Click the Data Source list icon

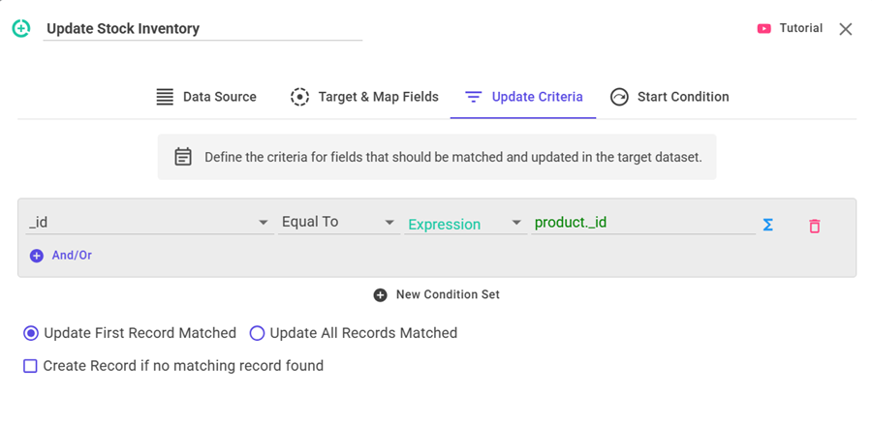coord(165,97)
